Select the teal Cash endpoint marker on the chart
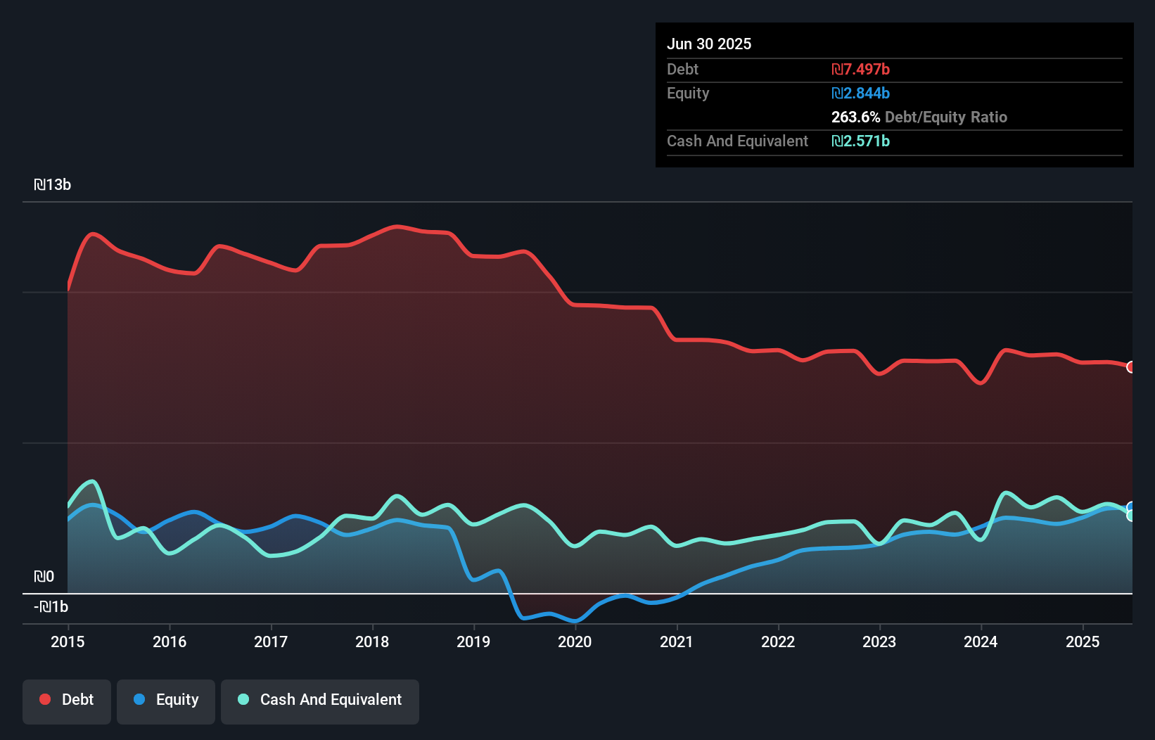The width and height of the screenshot is (1155, 740). pyautogui.click(x=1131, y=516)
